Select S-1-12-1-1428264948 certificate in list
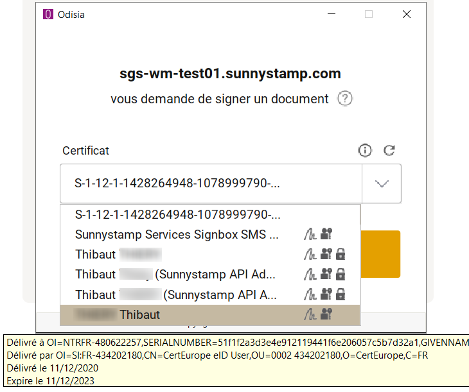The width and height of the screenshot is (469, 392). click(x=178, y=215)
